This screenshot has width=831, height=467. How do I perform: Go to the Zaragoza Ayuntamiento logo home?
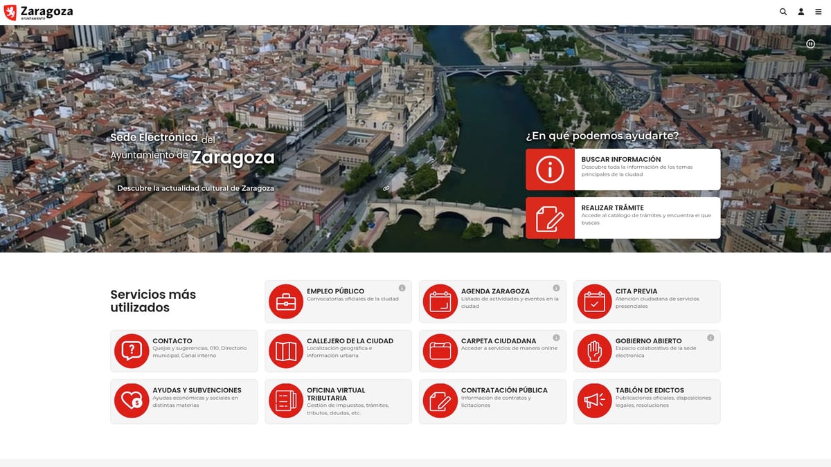coord(38,12)
